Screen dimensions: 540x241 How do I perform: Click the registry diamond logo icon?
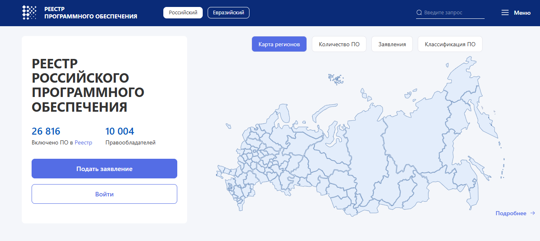[30, 13]
